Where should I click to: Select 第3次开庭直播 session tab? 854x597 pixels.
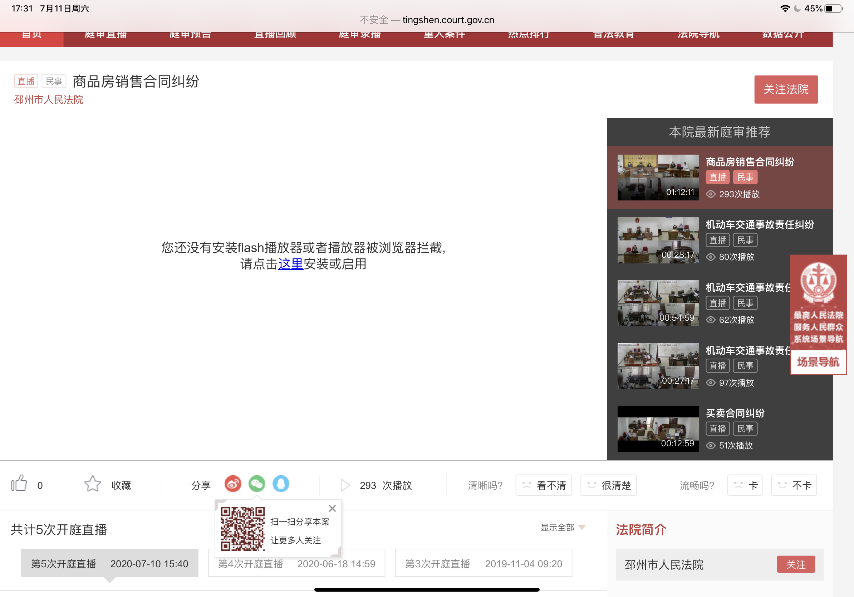483,563
